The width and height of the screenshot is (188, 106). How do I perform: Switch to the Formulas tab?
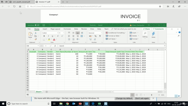coord(67,29)
